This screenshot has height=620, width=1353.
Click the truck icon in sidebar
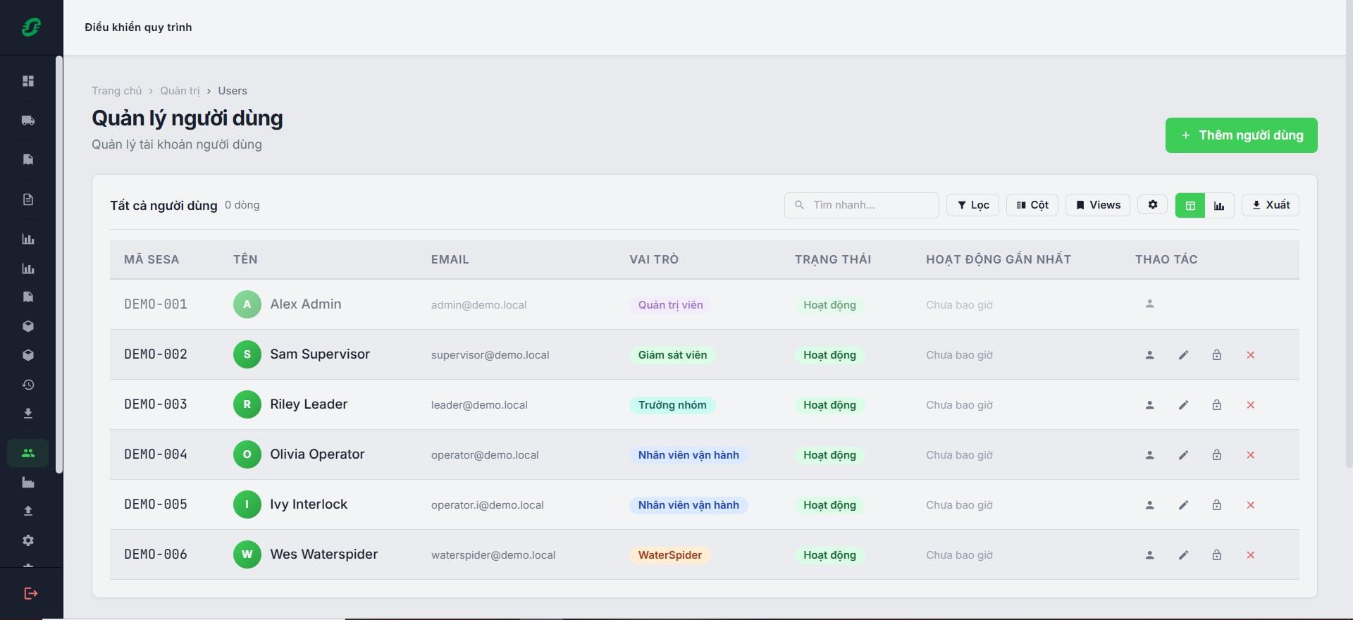pyautogui.click(x=28, y=120)
